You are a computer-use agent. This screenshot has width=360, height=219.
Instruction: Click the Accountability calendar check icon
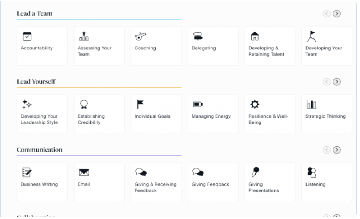[x=27, y=36]
